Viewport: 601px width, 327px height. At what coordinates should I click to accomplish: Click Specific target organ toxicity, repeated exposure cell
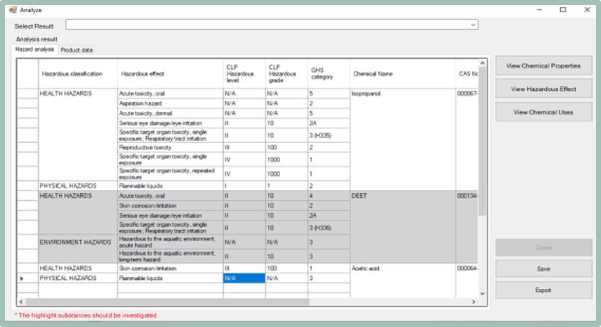coord(170,174)
